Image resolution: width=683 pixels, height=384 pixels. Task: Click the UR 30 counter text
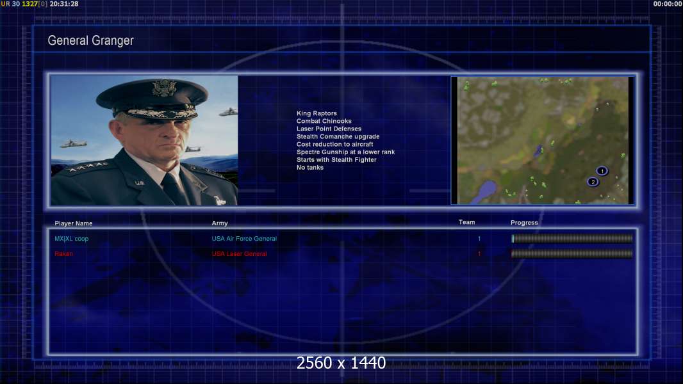tap(10, 4)
